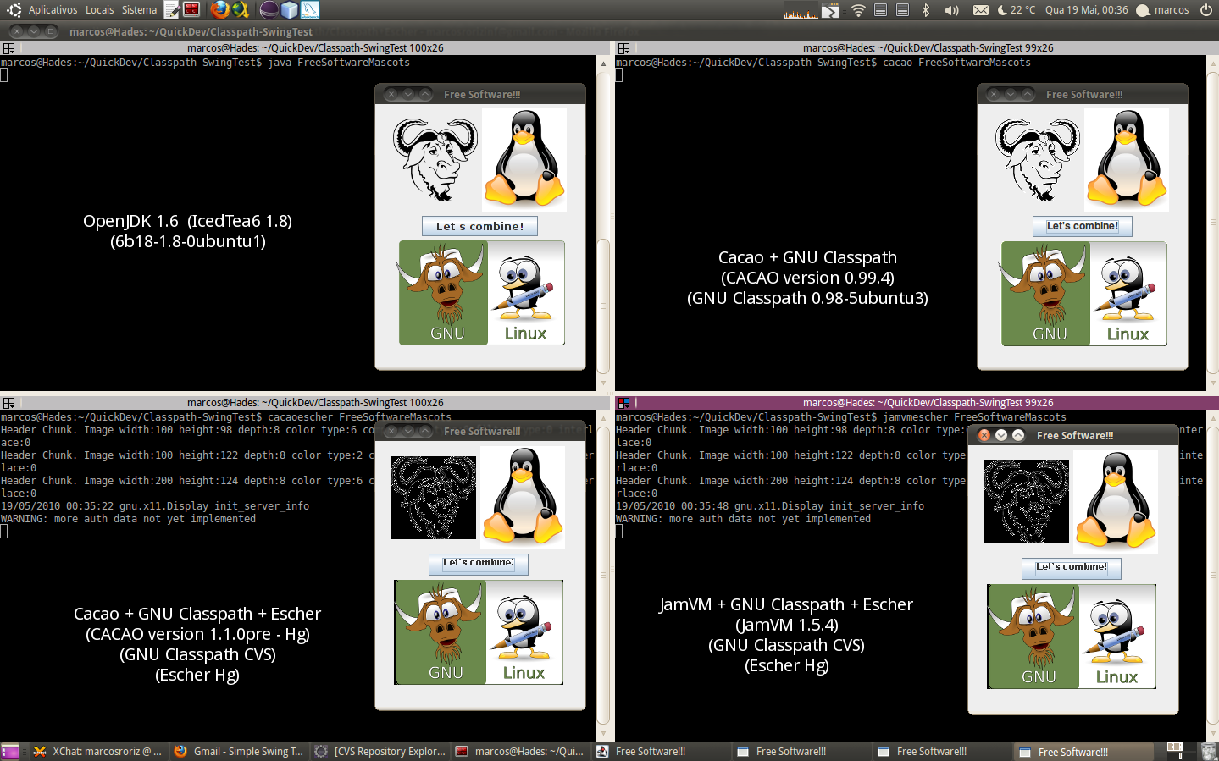Viewport: 1219px width, 761px height.
Task: Close the JamVM Free Software!!! window
Action: (x=984, y=435)
